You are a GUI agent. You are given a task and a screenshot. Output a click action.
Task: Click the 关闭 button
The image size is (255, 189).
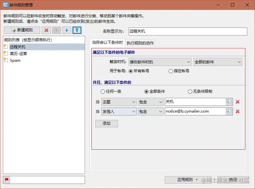[233, 180]
